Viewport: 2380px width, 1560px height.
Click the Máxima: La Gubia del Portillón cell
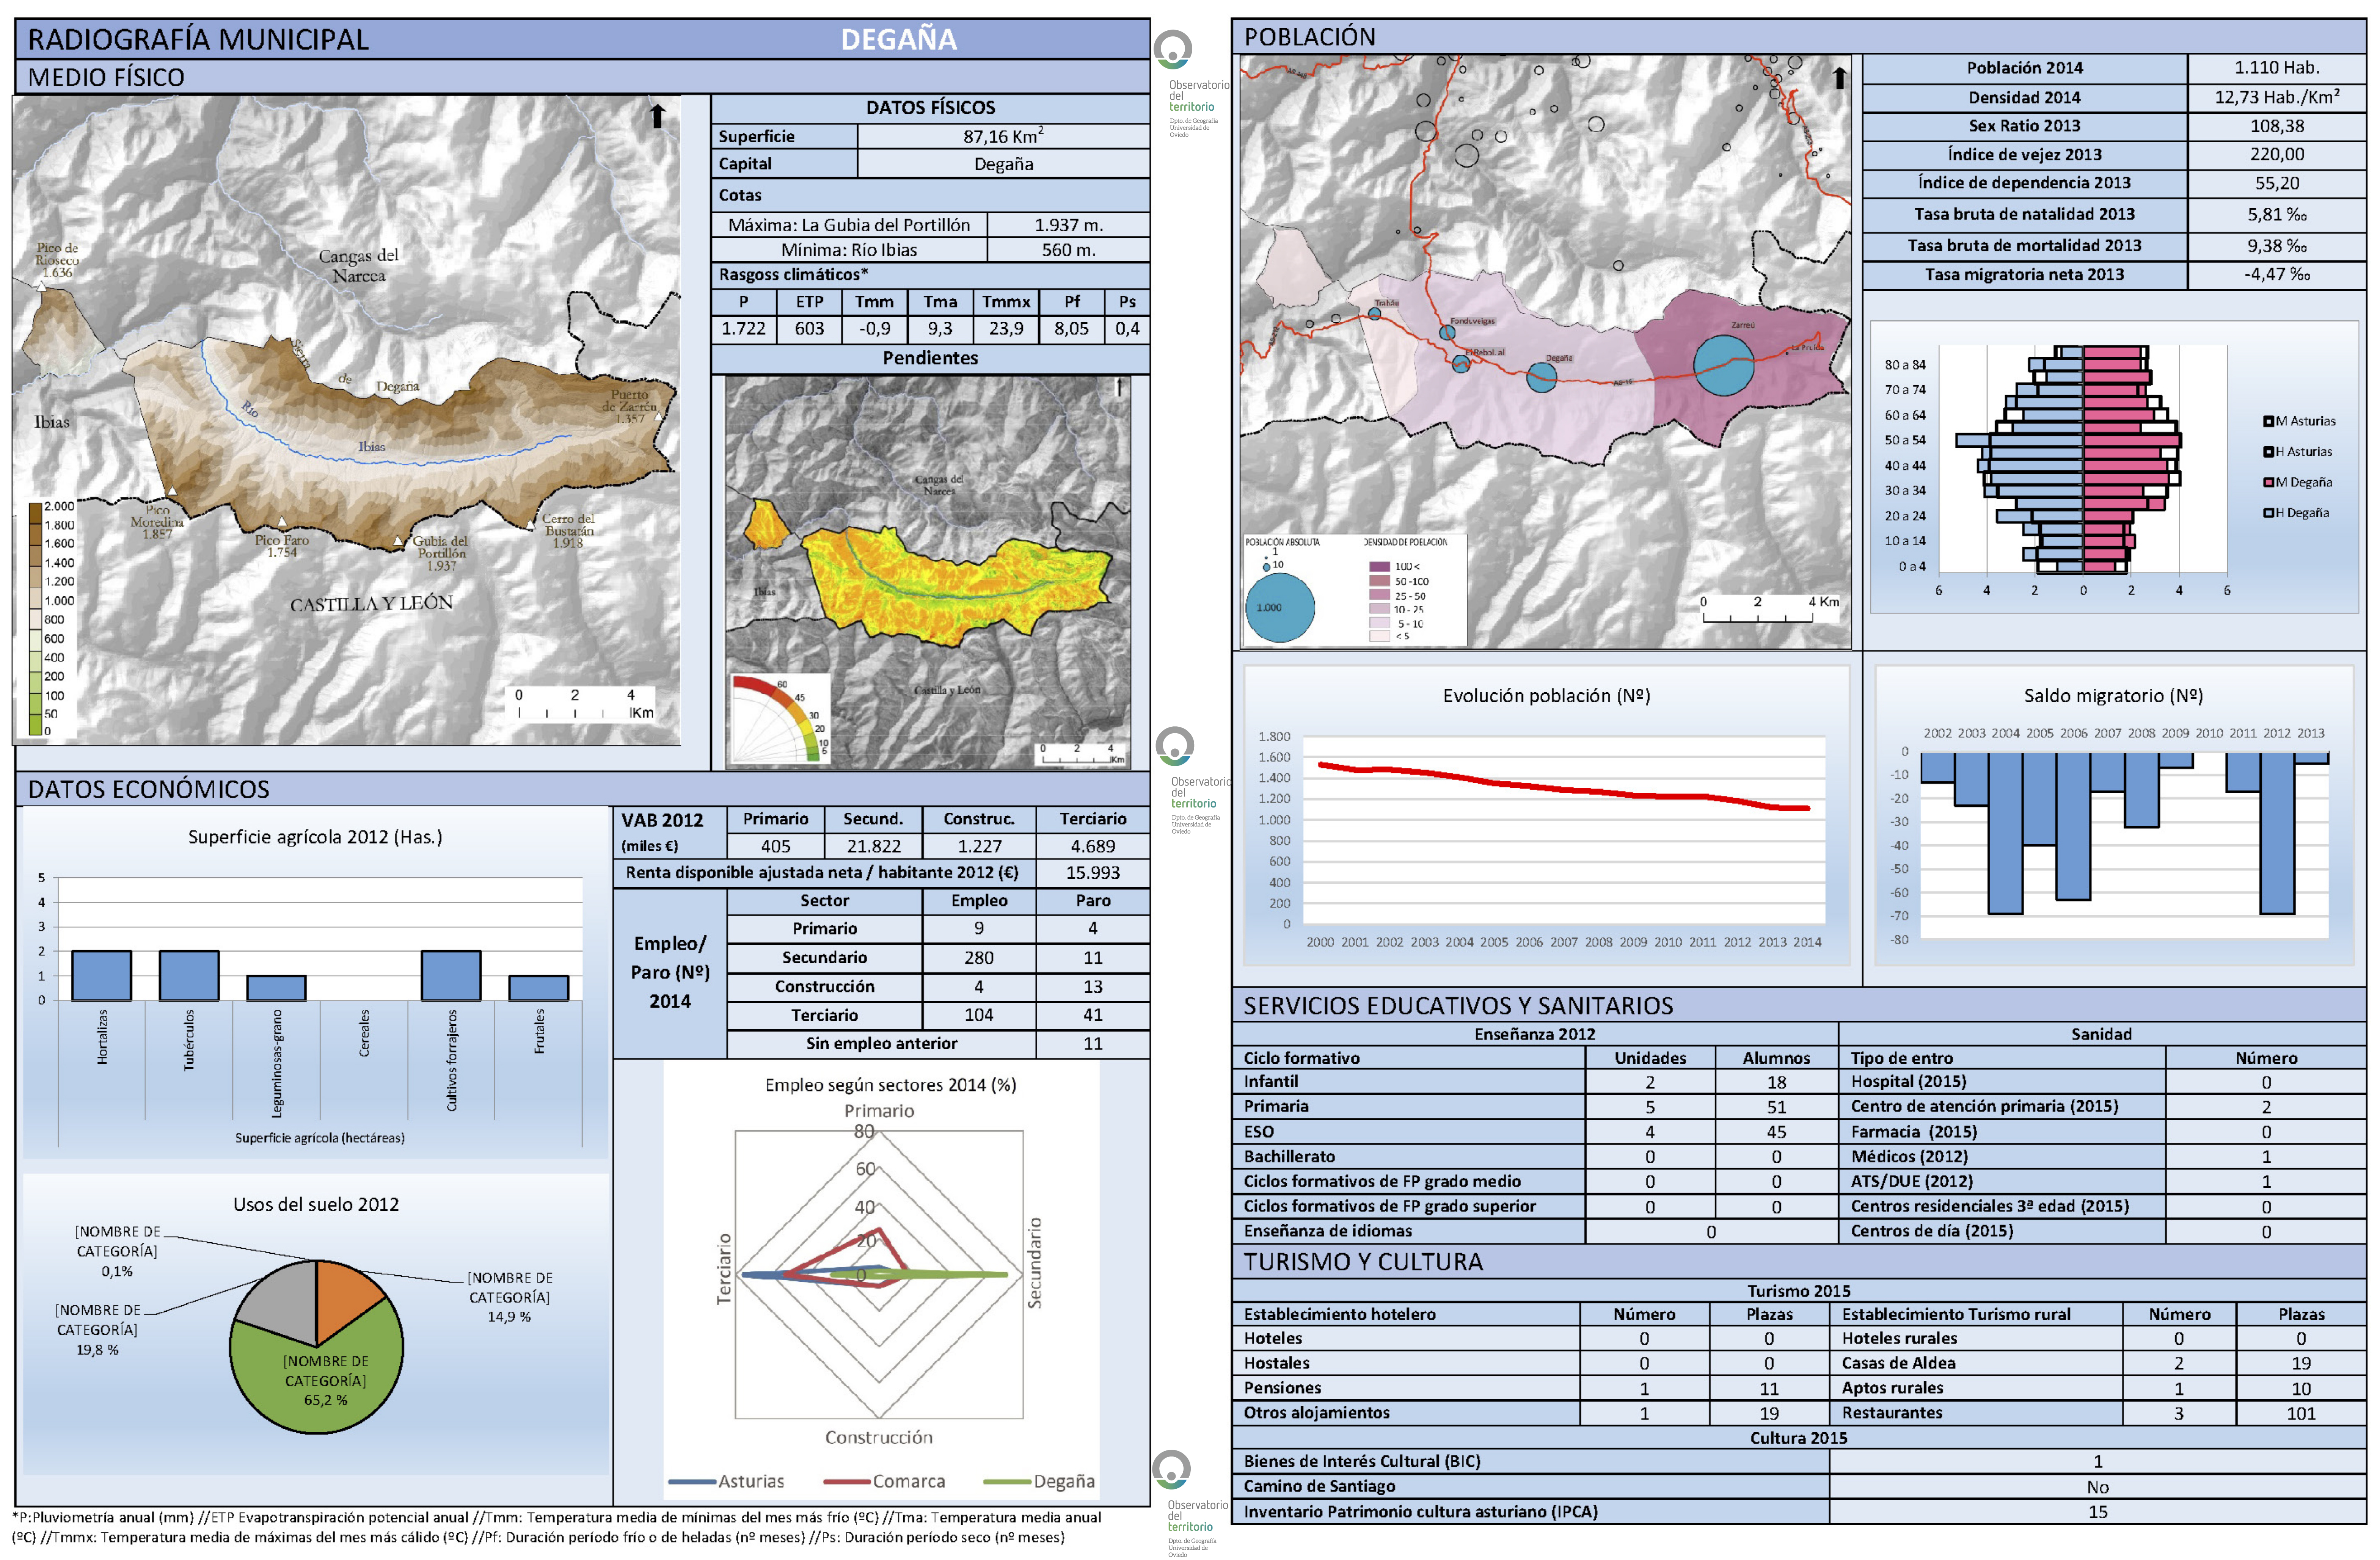(x=849, y=225)
